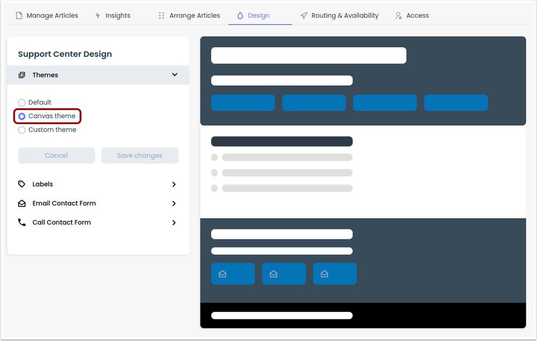The height and width of the screenshot is (341, 537).
Task: Select the Canvas theme radio button
Action: [x=22, y=117]
